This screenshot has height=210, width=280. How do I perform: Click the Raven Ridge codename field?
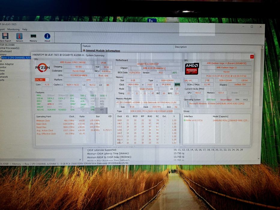click(x=79, y=71)
